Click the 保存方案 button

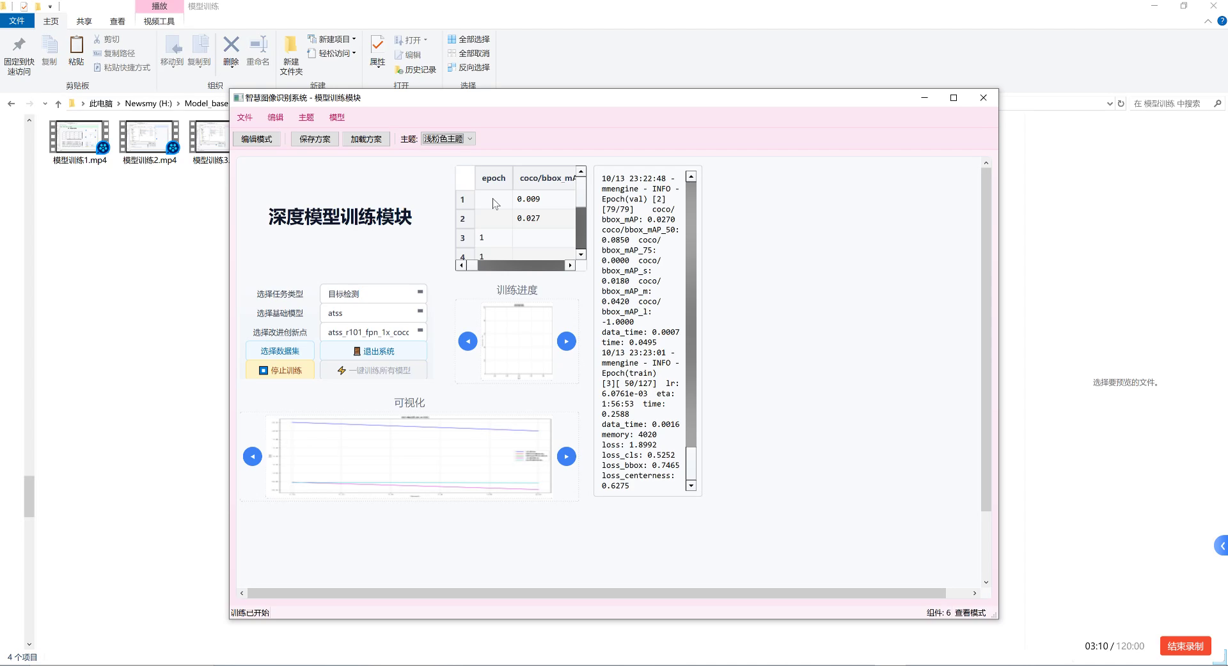point(315,139)
